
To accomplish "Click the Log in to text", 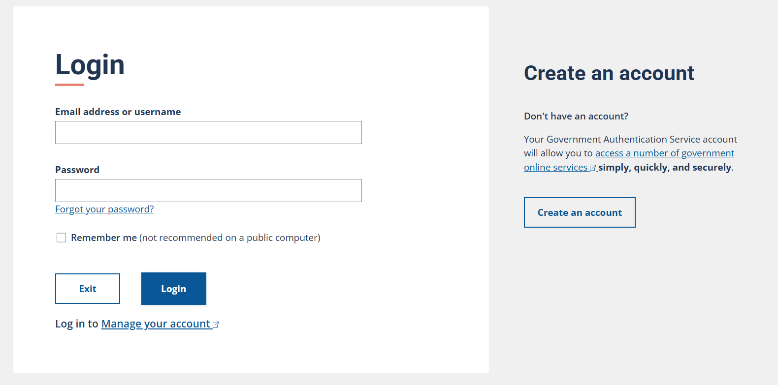I will [x=76, y=324].
